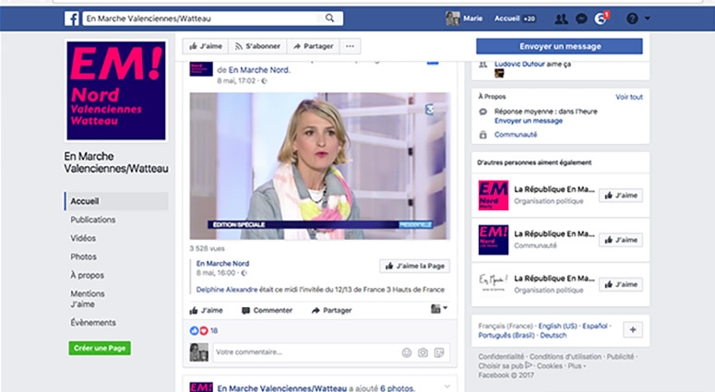Image resolution: width=715 pixels, height=392 pixels.
Task: Click Marie's profile picture in top bar
Action: click(452, 18)
